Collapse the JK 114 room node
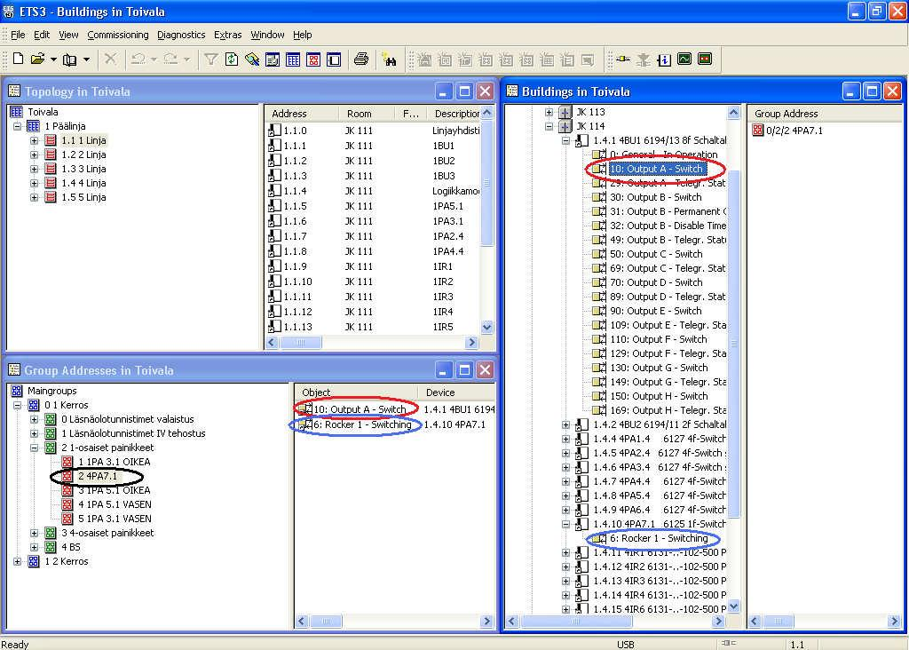909x650 pixels. click(x=549, y=126)
